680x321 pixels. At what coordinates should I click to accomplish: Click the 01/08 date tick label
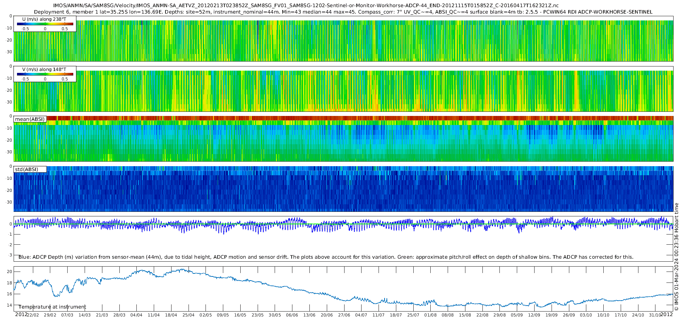coord(430,315)
